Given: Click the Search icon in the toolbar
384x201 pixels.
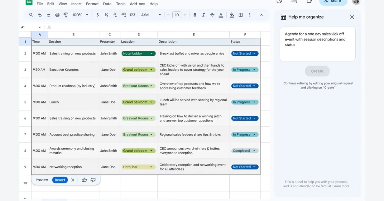Looking at the screenshot, I should click(x=31, y=15).
